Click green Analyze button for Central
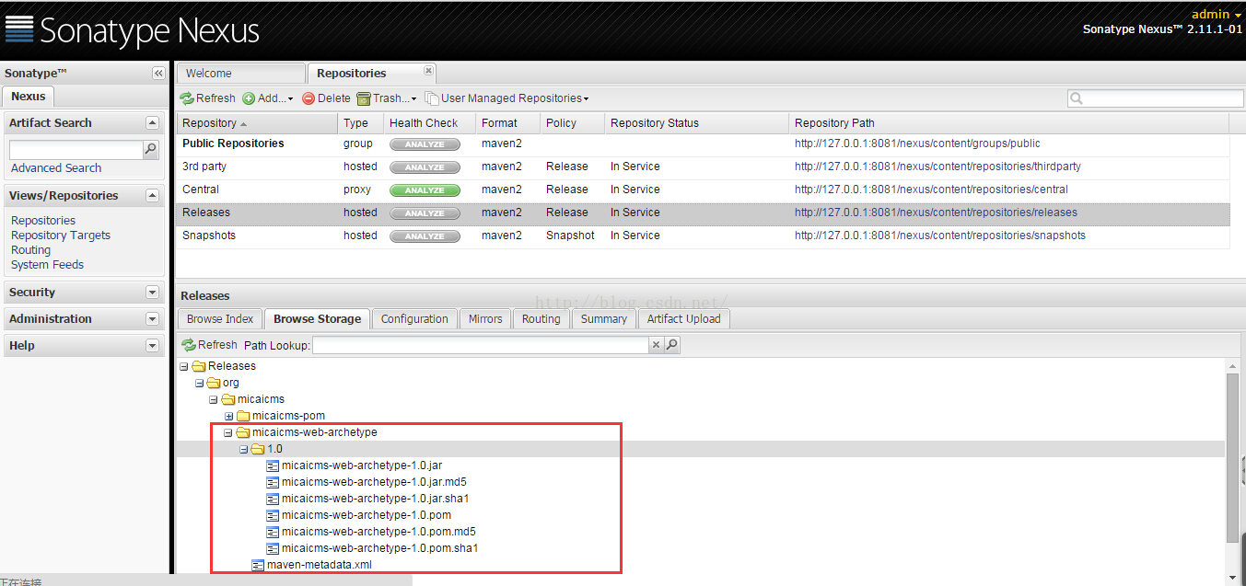The height and width of the screenshot is (586, 1246). [x=425, y=190]
